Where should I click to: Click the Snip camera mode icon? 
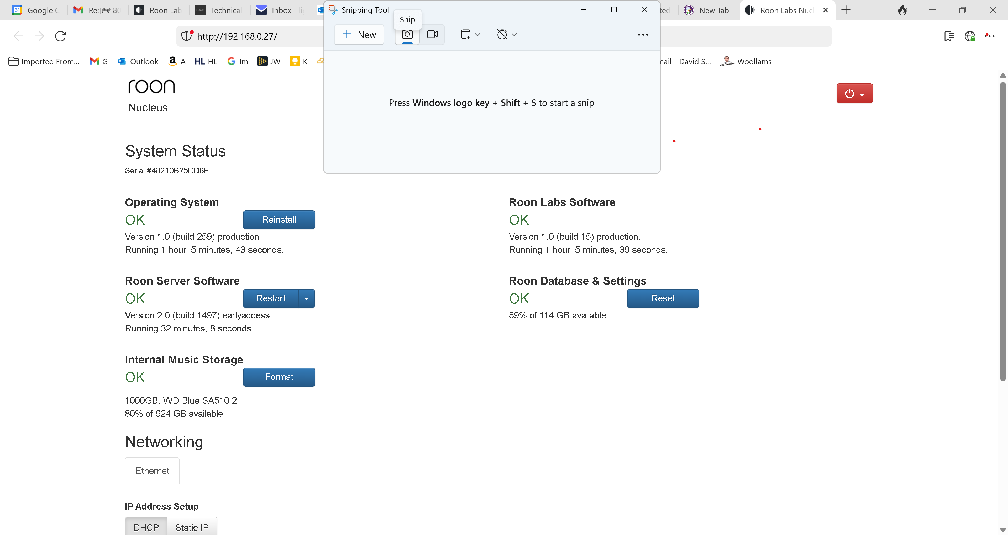pyautogui.click(x=407, y=34)
